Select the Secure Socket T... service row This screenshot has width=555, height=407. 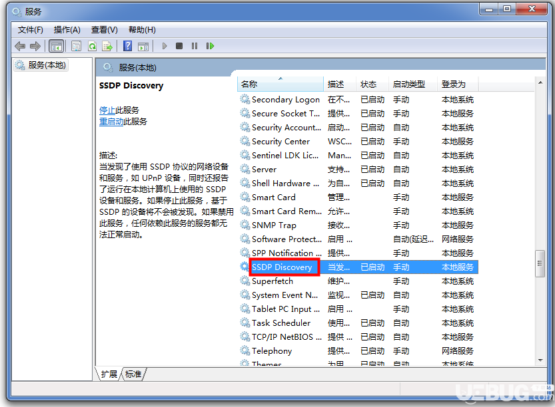(358, 114)
